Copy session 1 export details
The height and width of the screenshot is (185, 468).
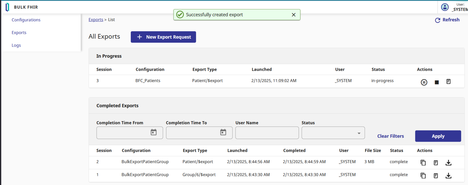point(423,176)
